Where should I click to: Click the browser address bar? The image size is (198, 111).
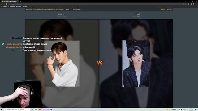click(x=96, y=4)
